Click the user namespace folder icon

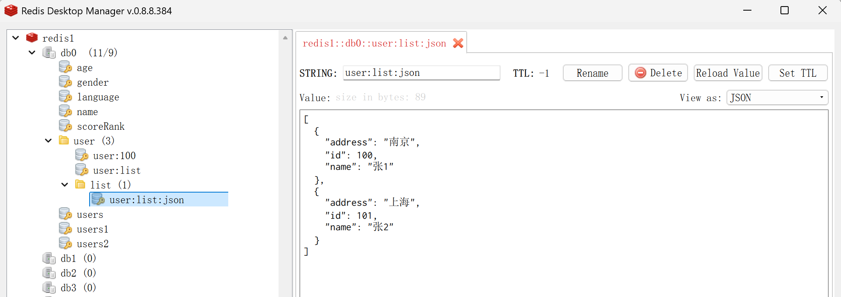(64, 140)
